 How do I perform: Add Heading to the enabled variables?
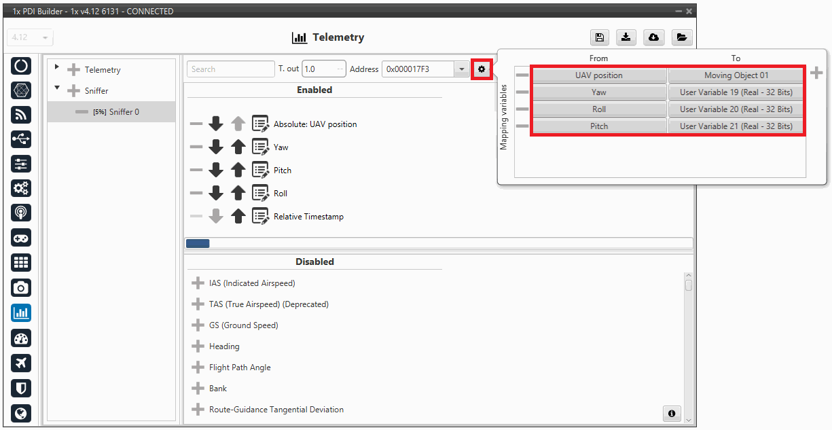[198, 346]
